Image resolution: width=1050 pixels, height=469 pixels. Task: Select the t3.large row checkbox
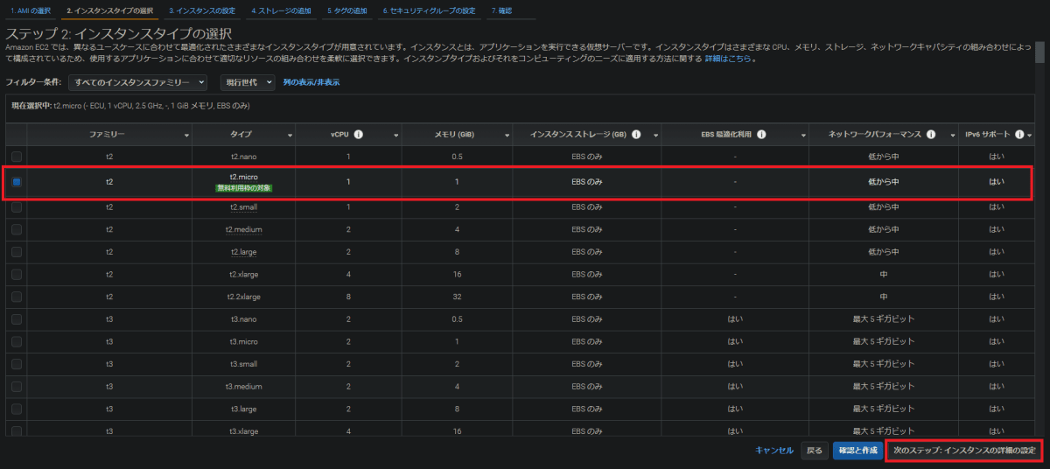click(17, 408)
